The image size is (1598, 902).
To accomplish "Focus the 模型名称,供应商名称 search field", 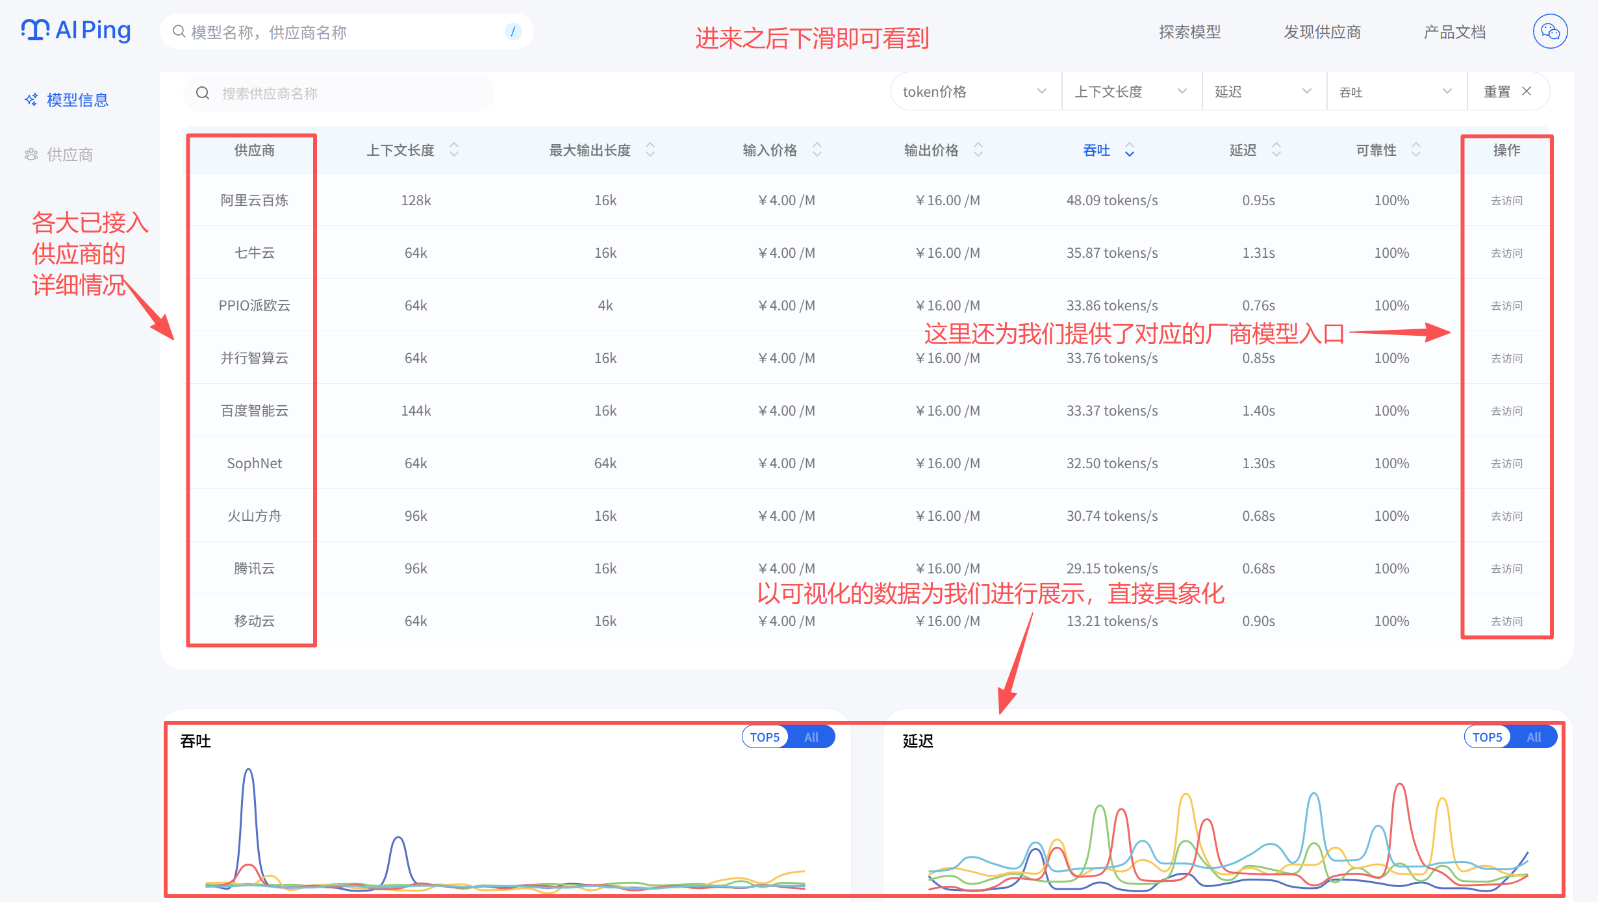I will pos(347,31).
